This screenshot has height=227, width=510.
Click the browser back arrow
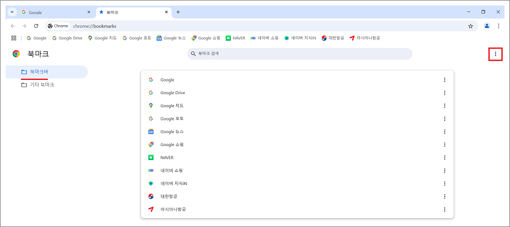pyautogui.click(x=13, y=26)
